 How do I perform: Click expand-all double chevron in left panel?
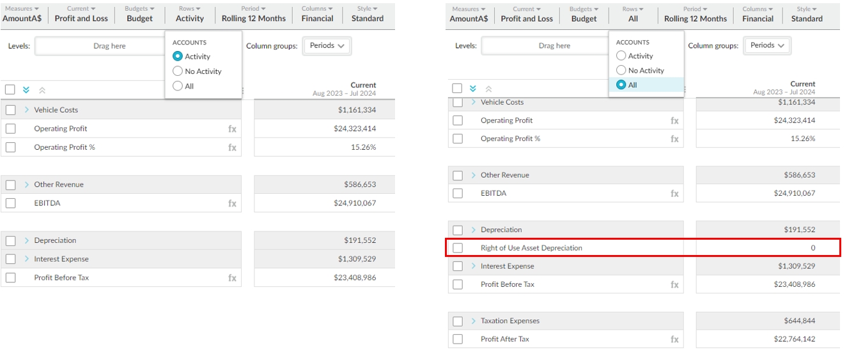[x=26, y=90]
